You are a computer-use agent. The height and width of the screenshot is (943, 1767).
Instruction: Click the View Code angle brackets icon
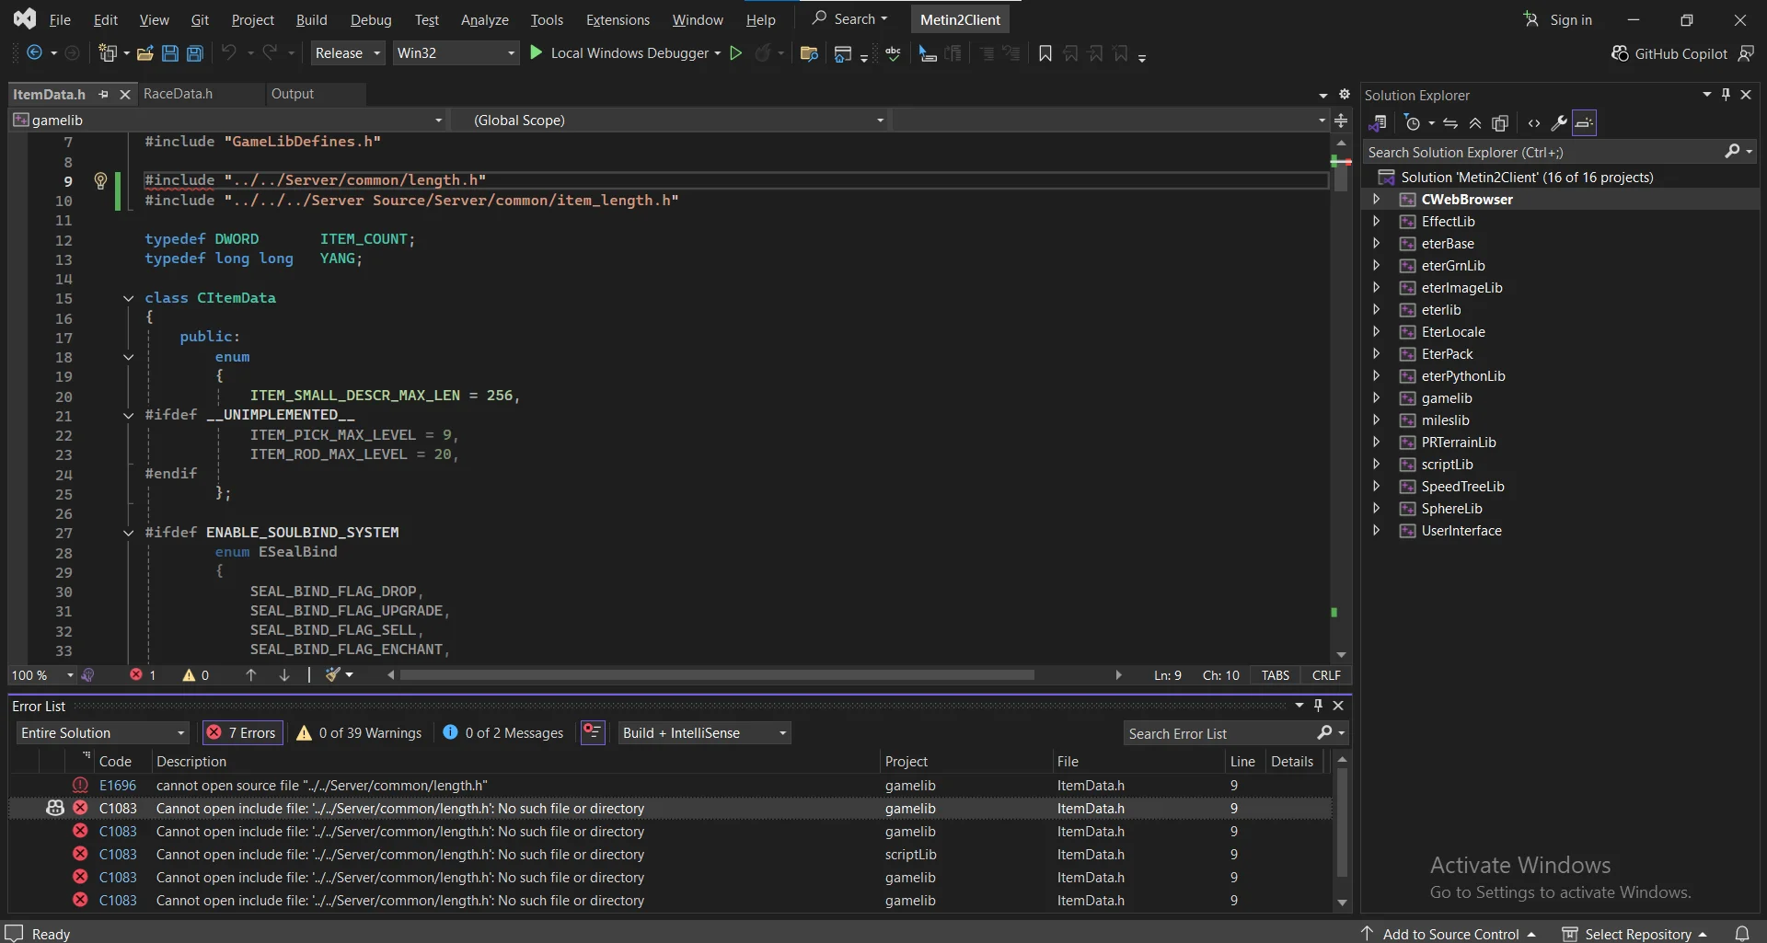1534,122
